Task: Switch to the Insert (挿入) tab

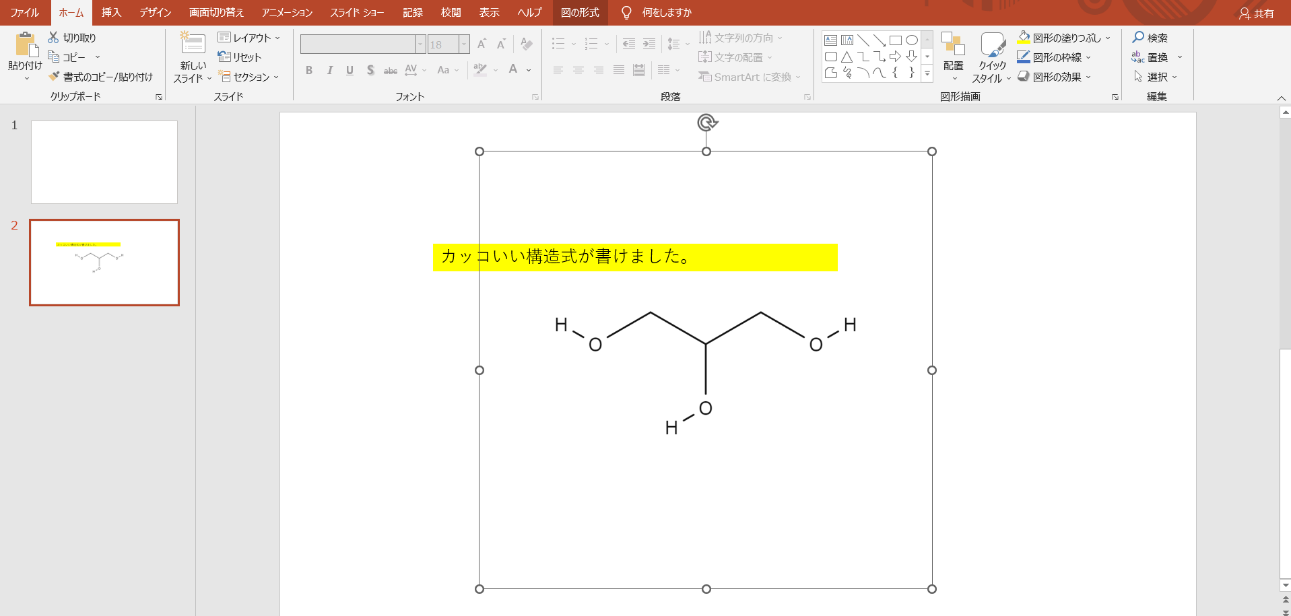Action: 111,13
